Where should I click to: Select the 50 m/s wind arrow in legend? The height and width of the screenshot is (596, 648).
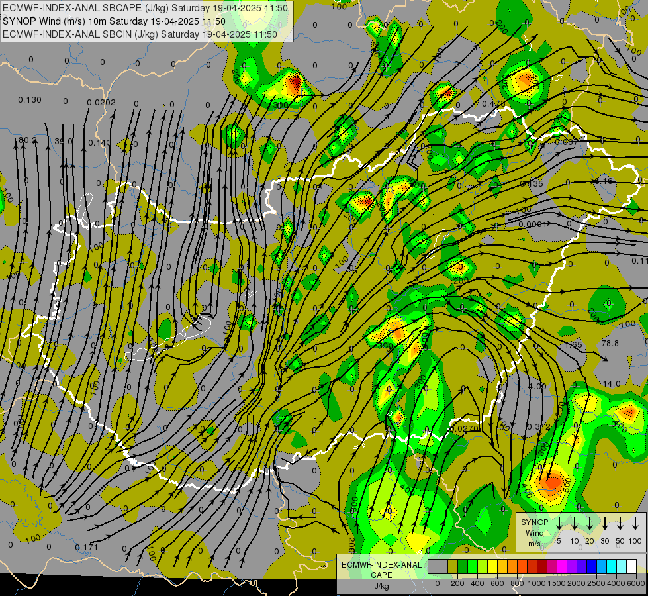coord(620,523)
